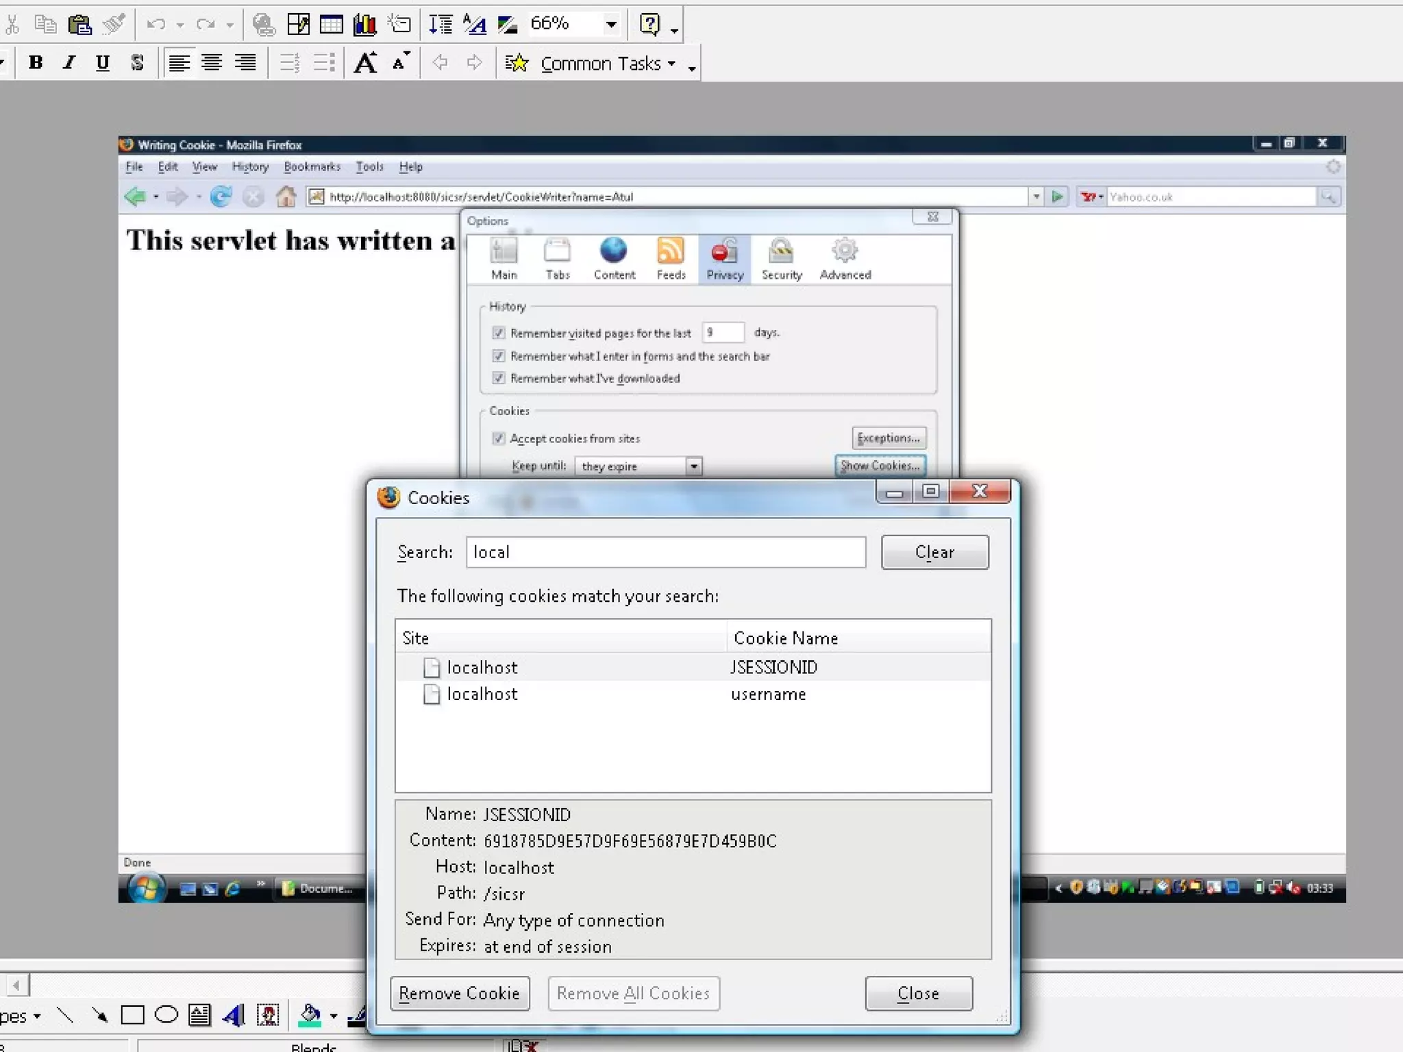Open the 66% zoom dropdown
This screenshot has width=1403, height=1052.
click(x=611, y=25)
